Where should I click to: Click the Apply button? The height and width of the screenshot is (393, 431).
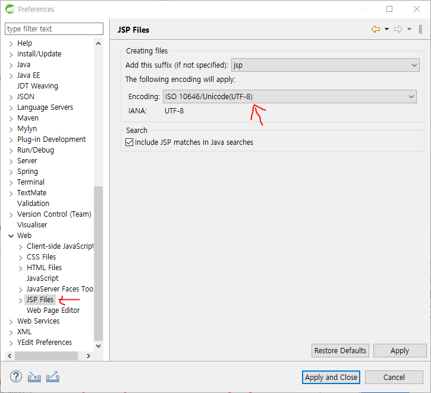pyautogui.click(x=399, y=350)
